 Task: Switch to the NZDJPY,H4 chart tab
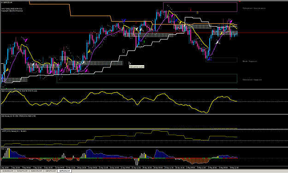tap(22, 171)
